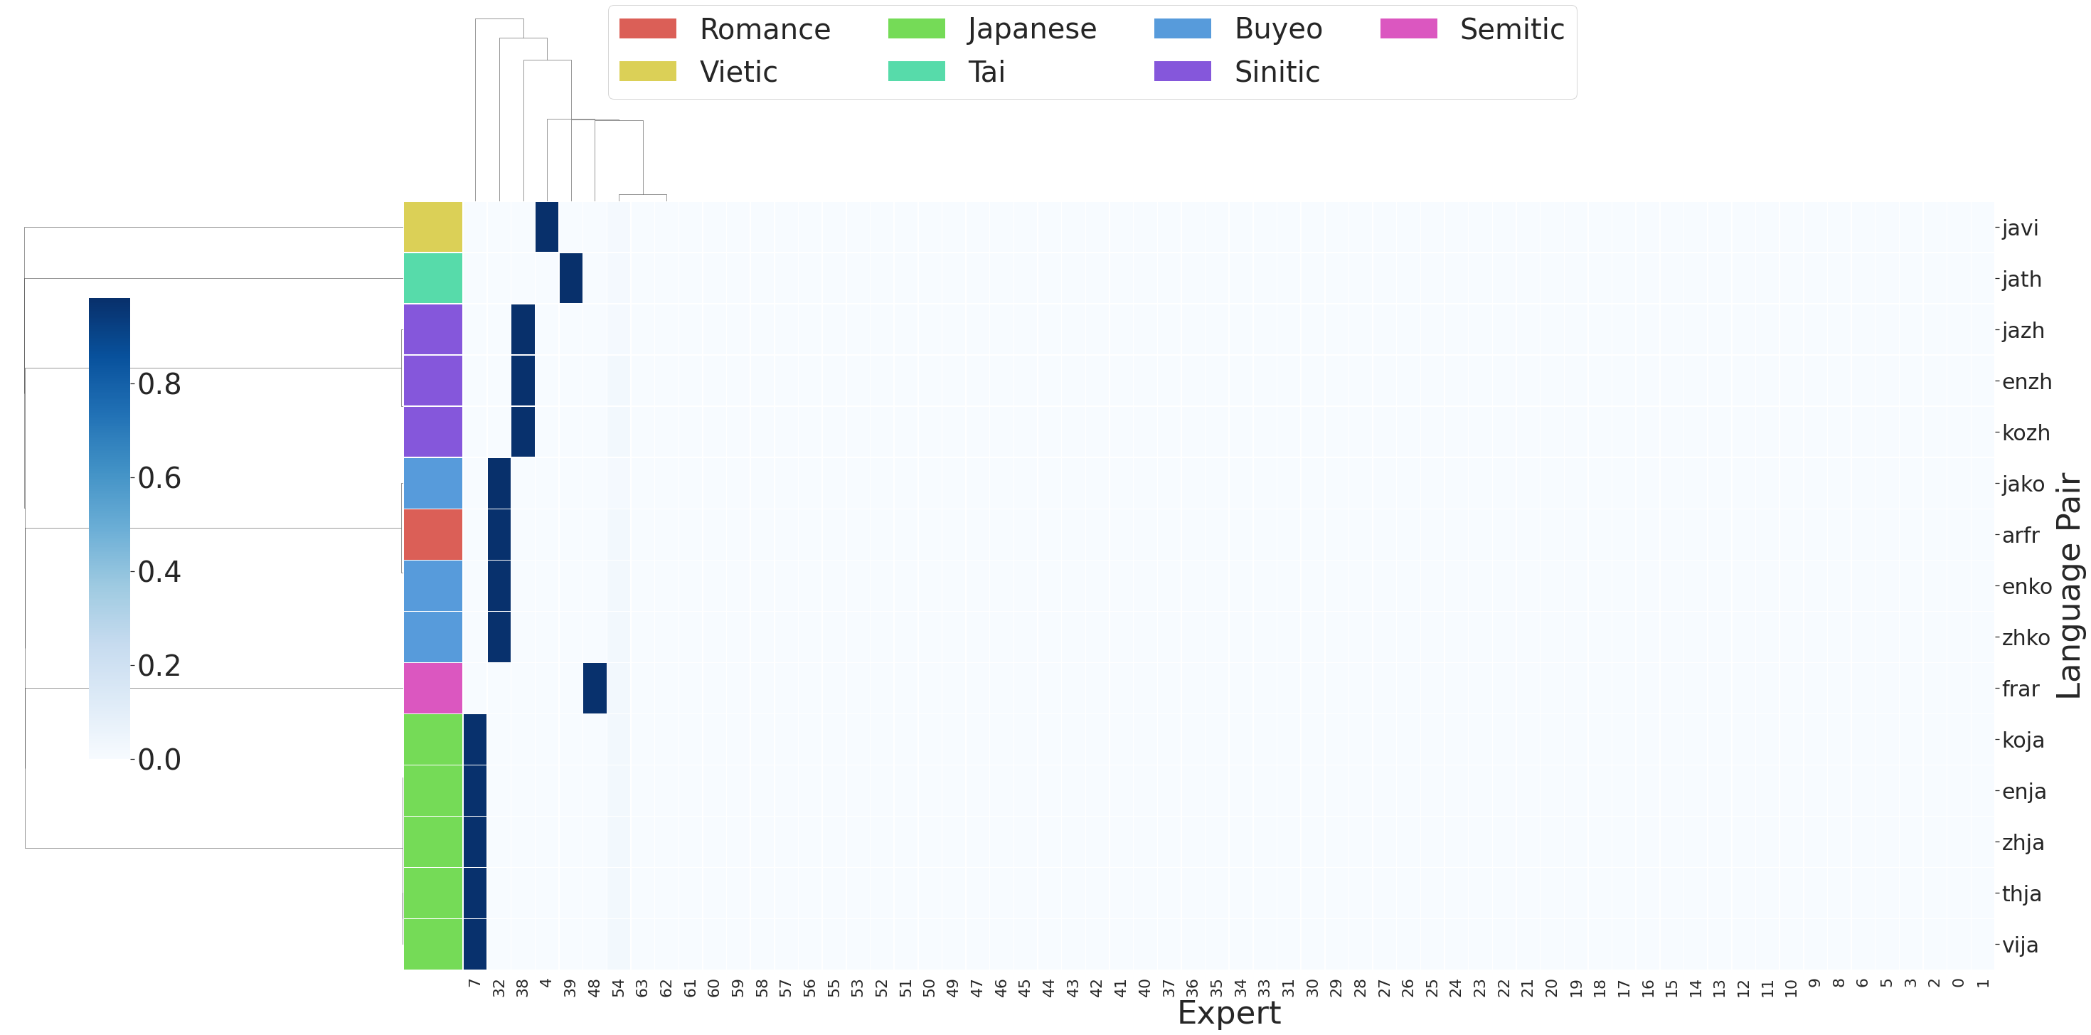Click the blue Buyeo legend swatch

tap(1182, 29)
